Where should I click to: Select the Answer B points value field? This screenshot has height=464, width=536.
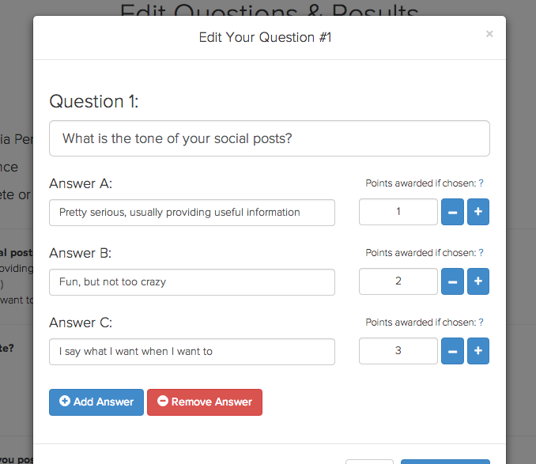pos(398,281)
